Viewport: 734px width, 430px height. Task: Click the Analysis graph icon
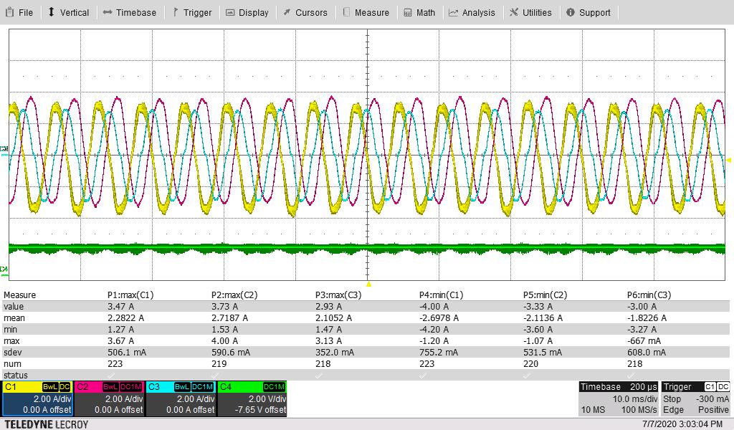[454, 11]
